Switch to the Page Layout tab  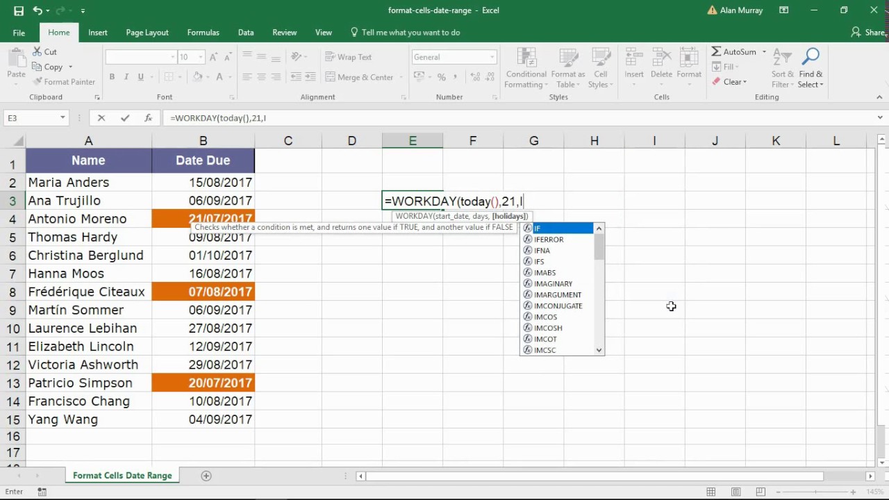147,33
